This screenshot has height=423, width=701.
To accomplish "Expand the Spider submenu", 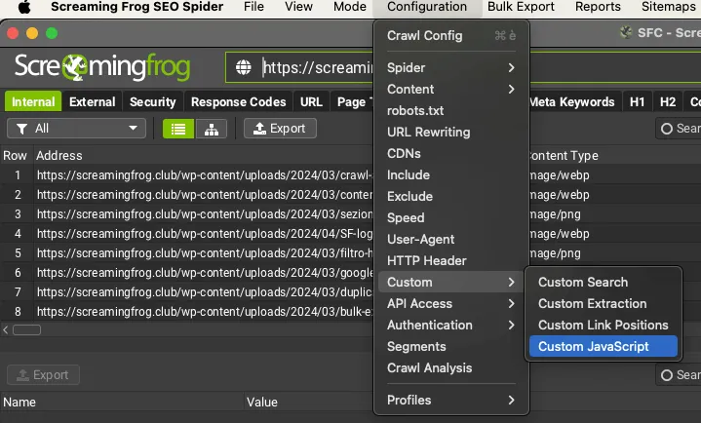I will 449,67.
